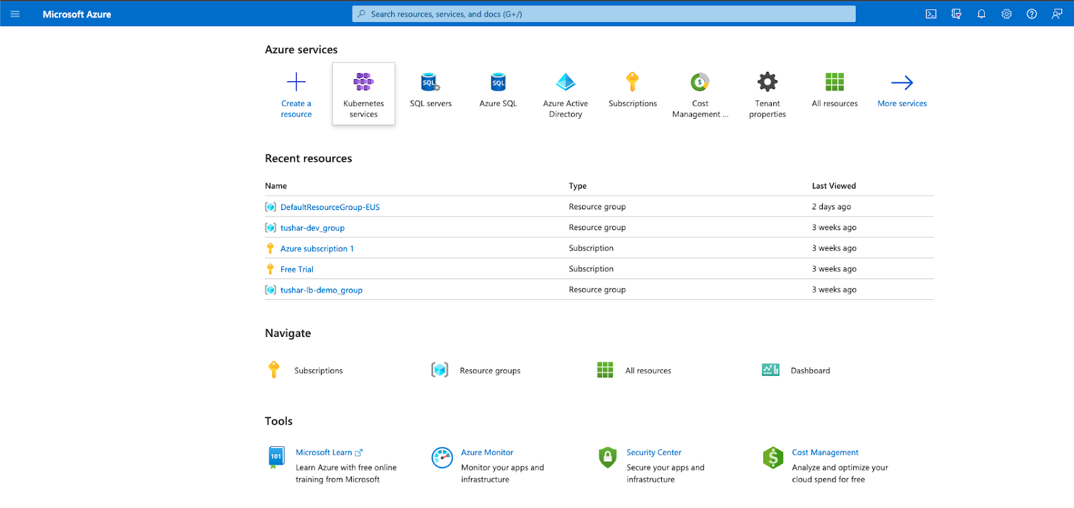Navigate to Resource groups
1074x508 pixels.
pyautogui.click(x=476, y=370)
